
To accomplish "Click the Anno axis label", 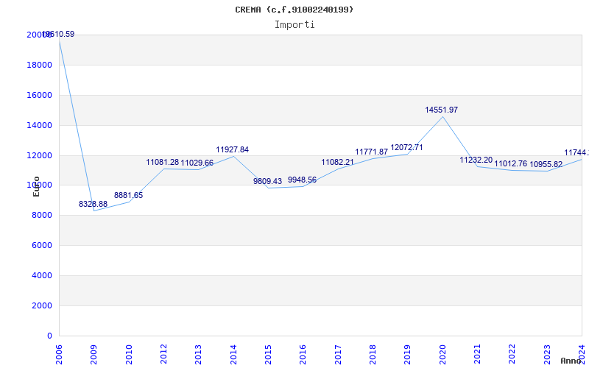I will [x=571, y=361].
